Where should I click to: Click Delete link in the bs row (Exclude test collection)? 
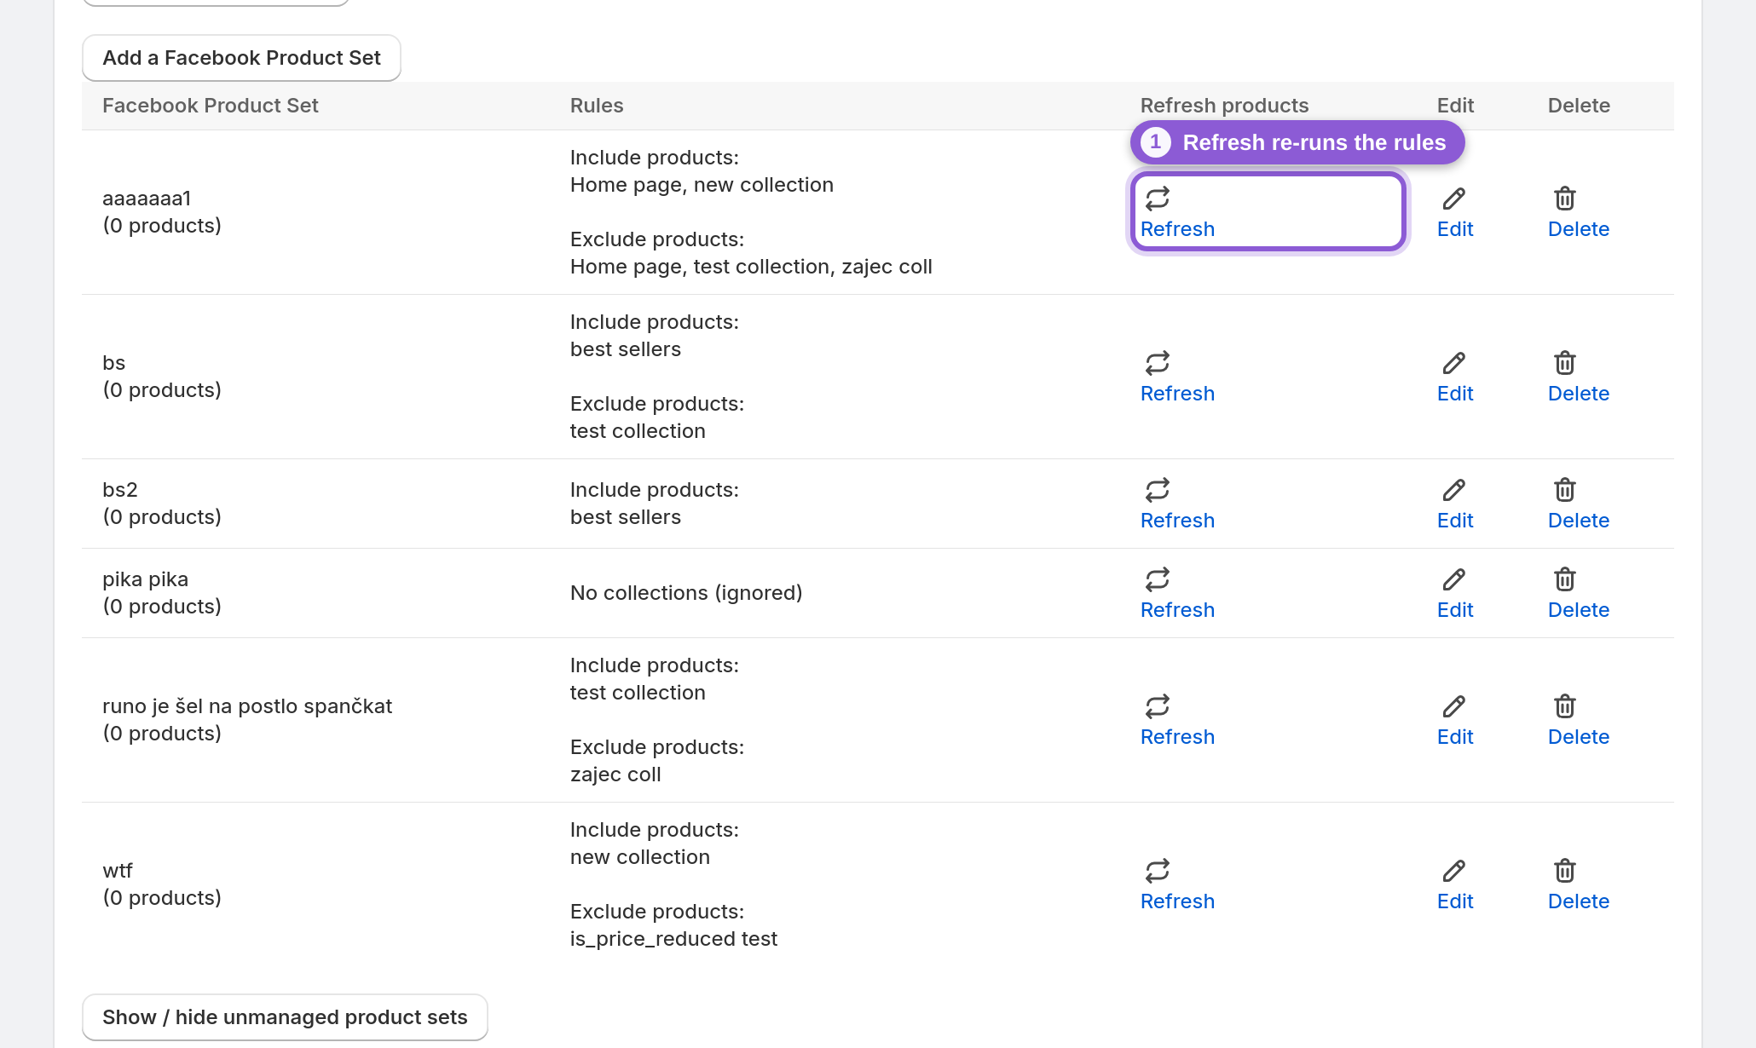click(1579, 394)
